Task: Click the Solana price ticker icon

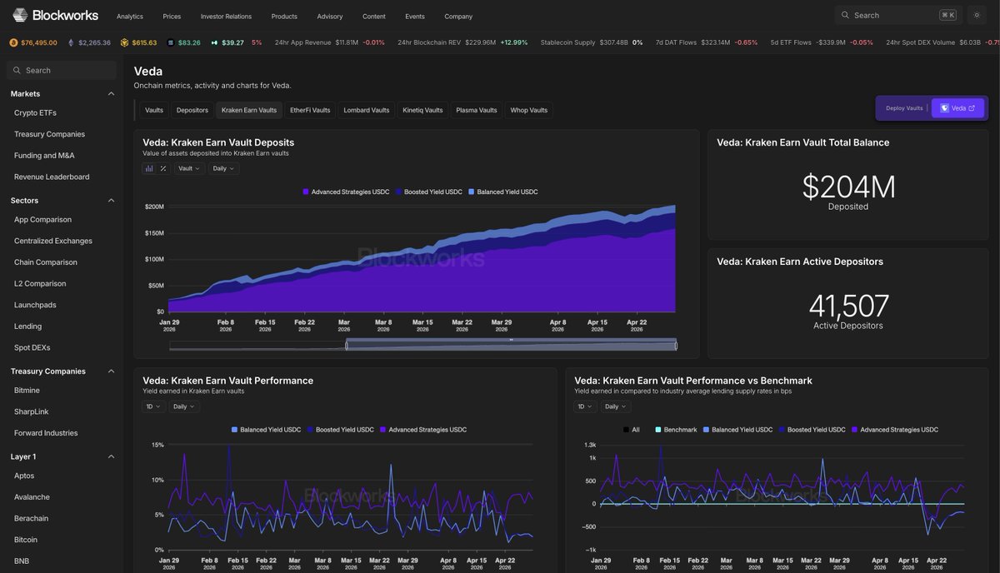Action: 171,42
